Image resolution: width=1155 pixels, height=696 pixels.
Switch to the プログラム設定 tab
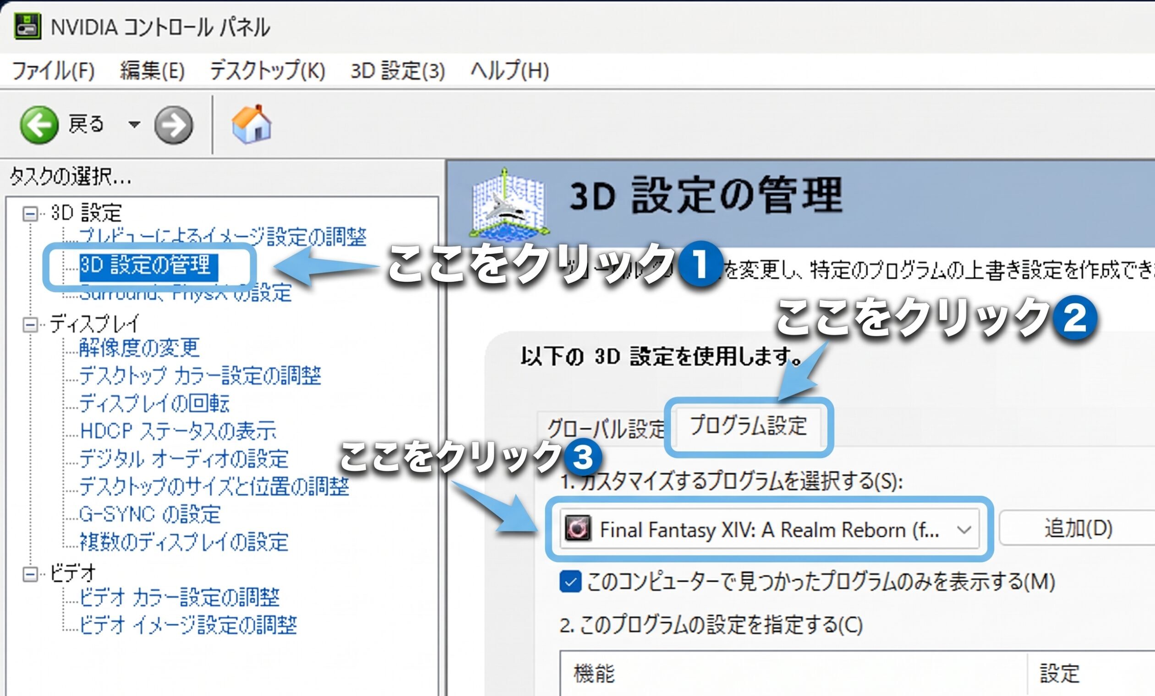click(748, 426)
